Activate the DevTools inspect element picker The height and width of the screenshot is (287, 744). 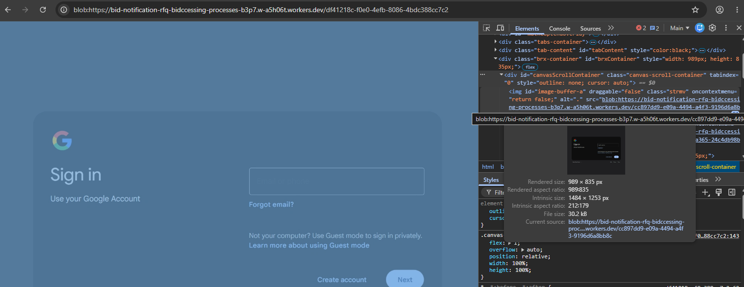486,28
